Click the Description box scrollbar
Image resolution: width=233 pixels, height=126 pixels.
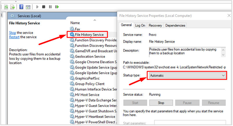click(223, 52)
